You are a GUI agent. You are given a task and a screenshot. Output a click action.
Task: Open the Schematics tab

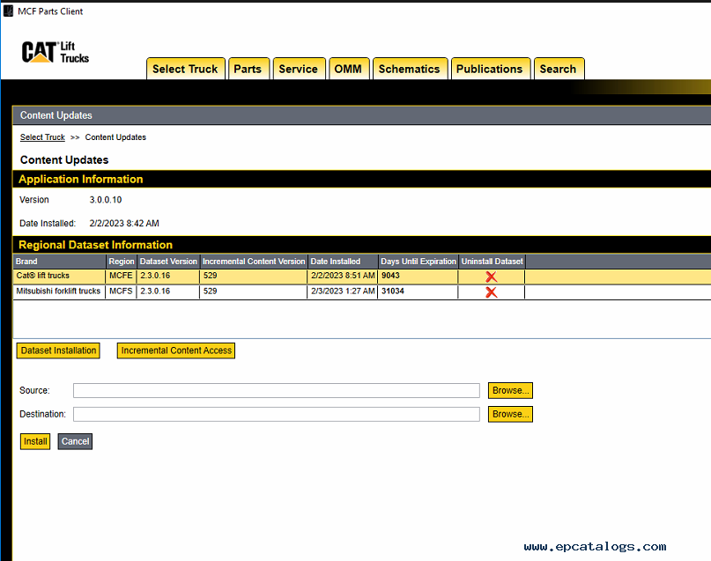(410, 69)
